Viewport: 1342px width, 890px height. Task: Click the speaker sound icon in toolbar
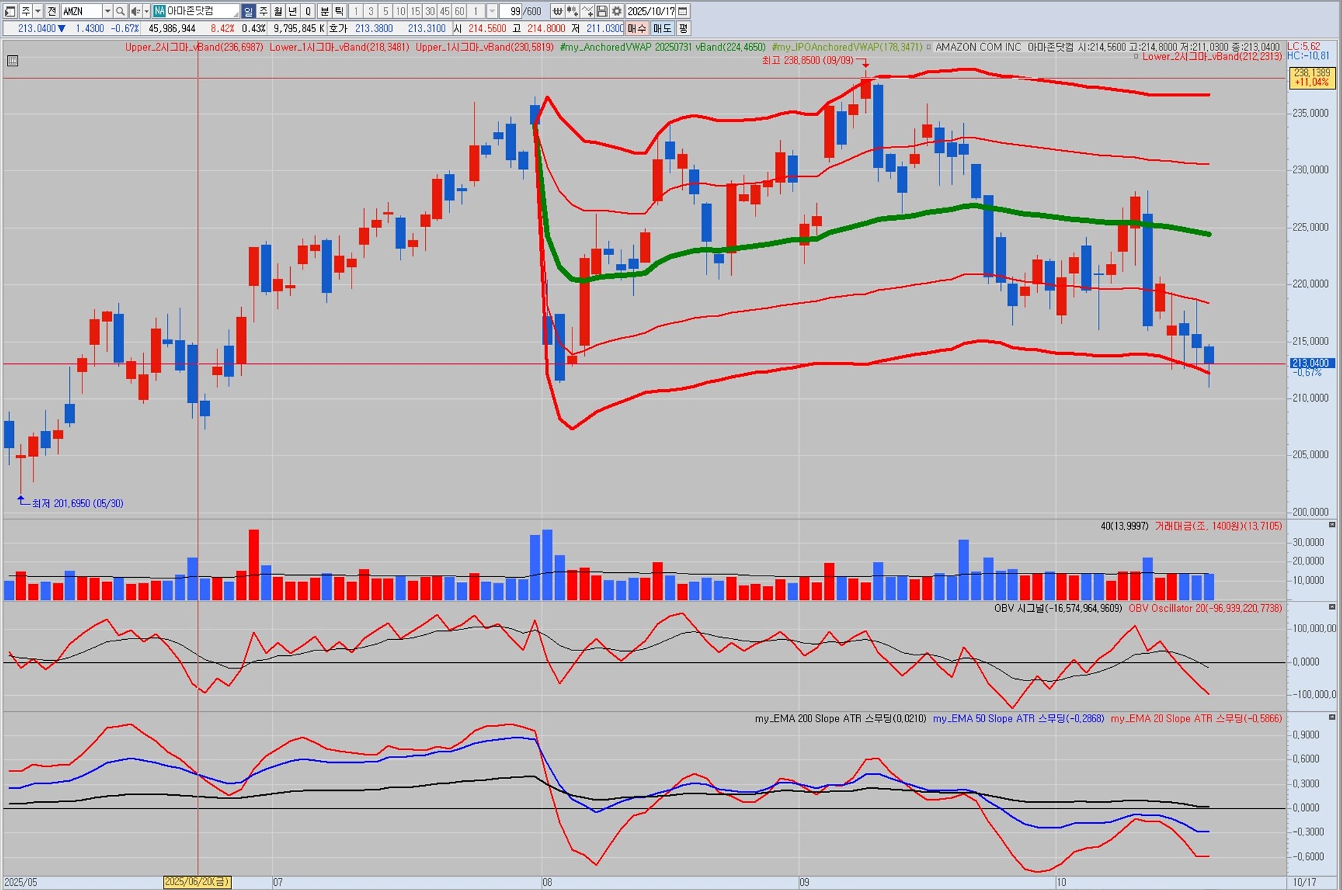(x=136, y=11)
